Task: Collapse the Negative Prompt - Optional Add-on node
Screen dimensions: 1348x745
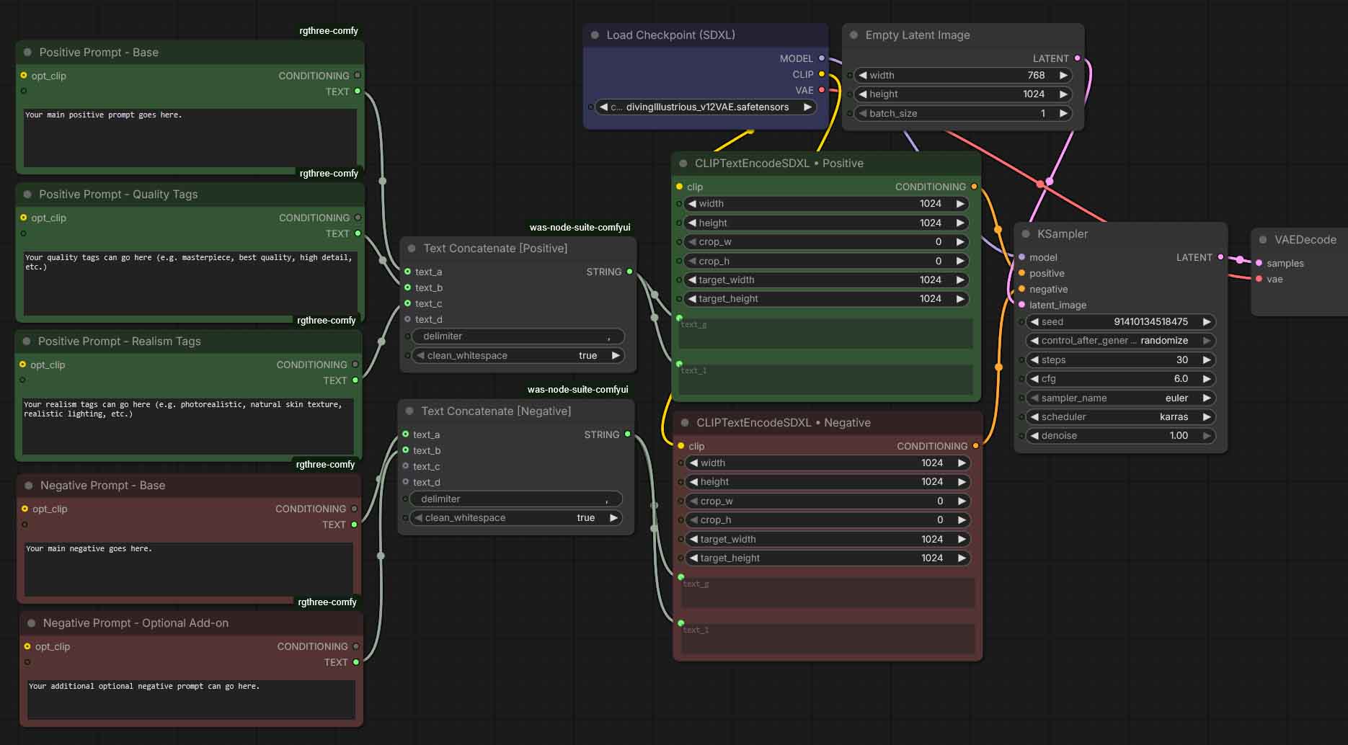Action: pos(31,623)
